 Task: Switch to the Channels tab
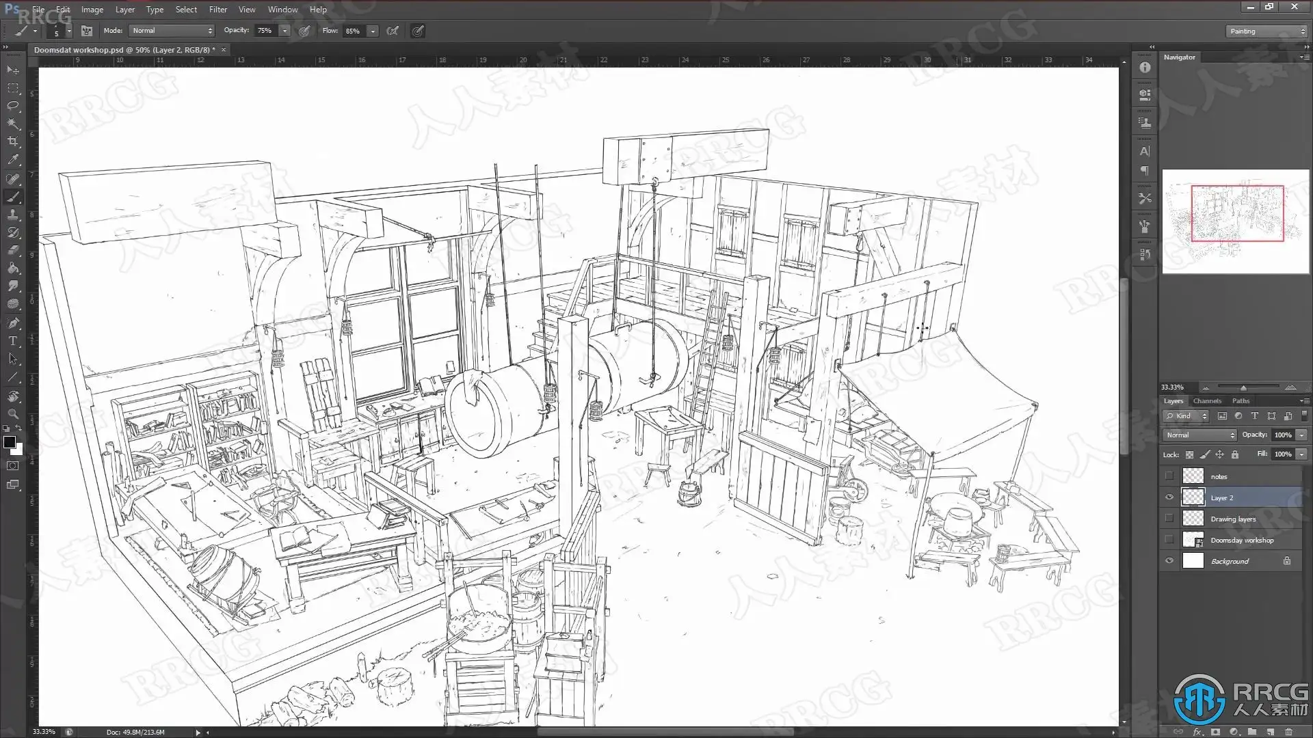pyautogui.click(x=1207, y=401)
